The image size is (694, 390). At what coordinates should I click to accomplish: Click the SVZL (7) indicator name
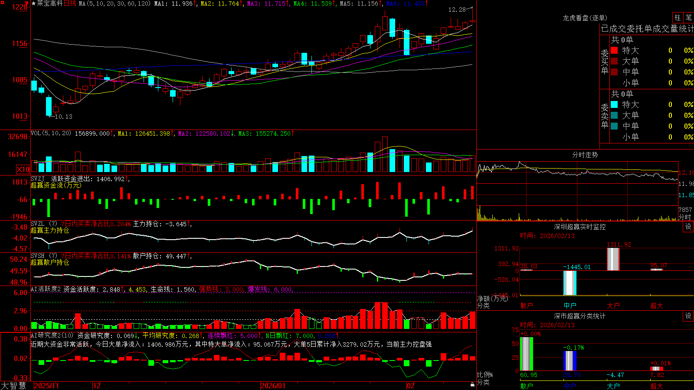44,224
